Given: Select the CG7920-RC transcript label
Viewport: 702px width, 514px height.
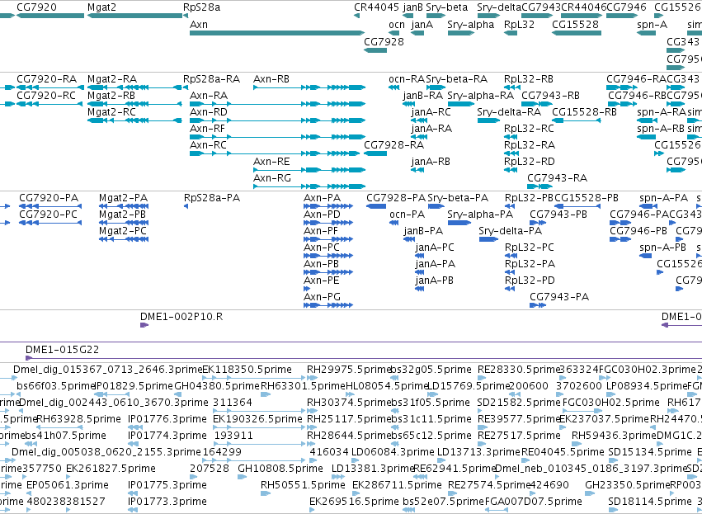Looking at the screenshot, I should click(46, 96).
